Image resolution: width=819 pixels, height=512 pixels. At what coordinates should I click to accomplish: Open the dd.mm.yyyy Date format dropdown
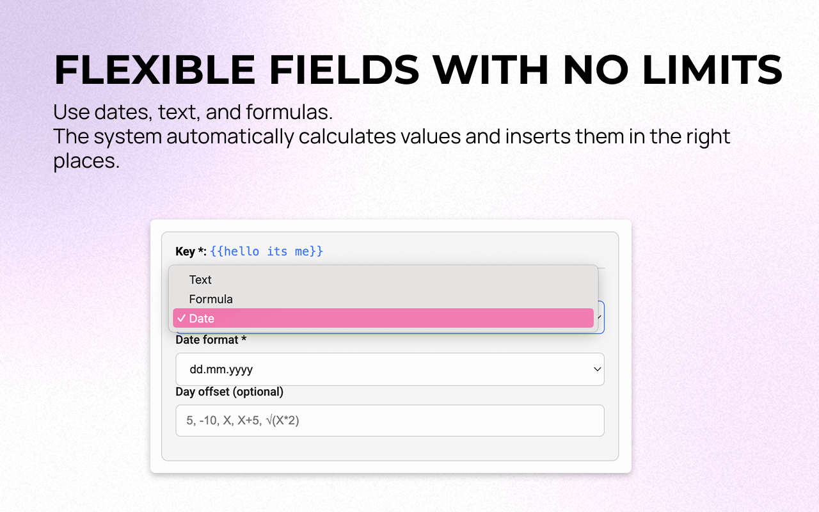point(390,369)
